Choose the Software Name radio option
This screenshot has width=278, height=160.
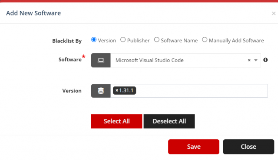point(156,40)
